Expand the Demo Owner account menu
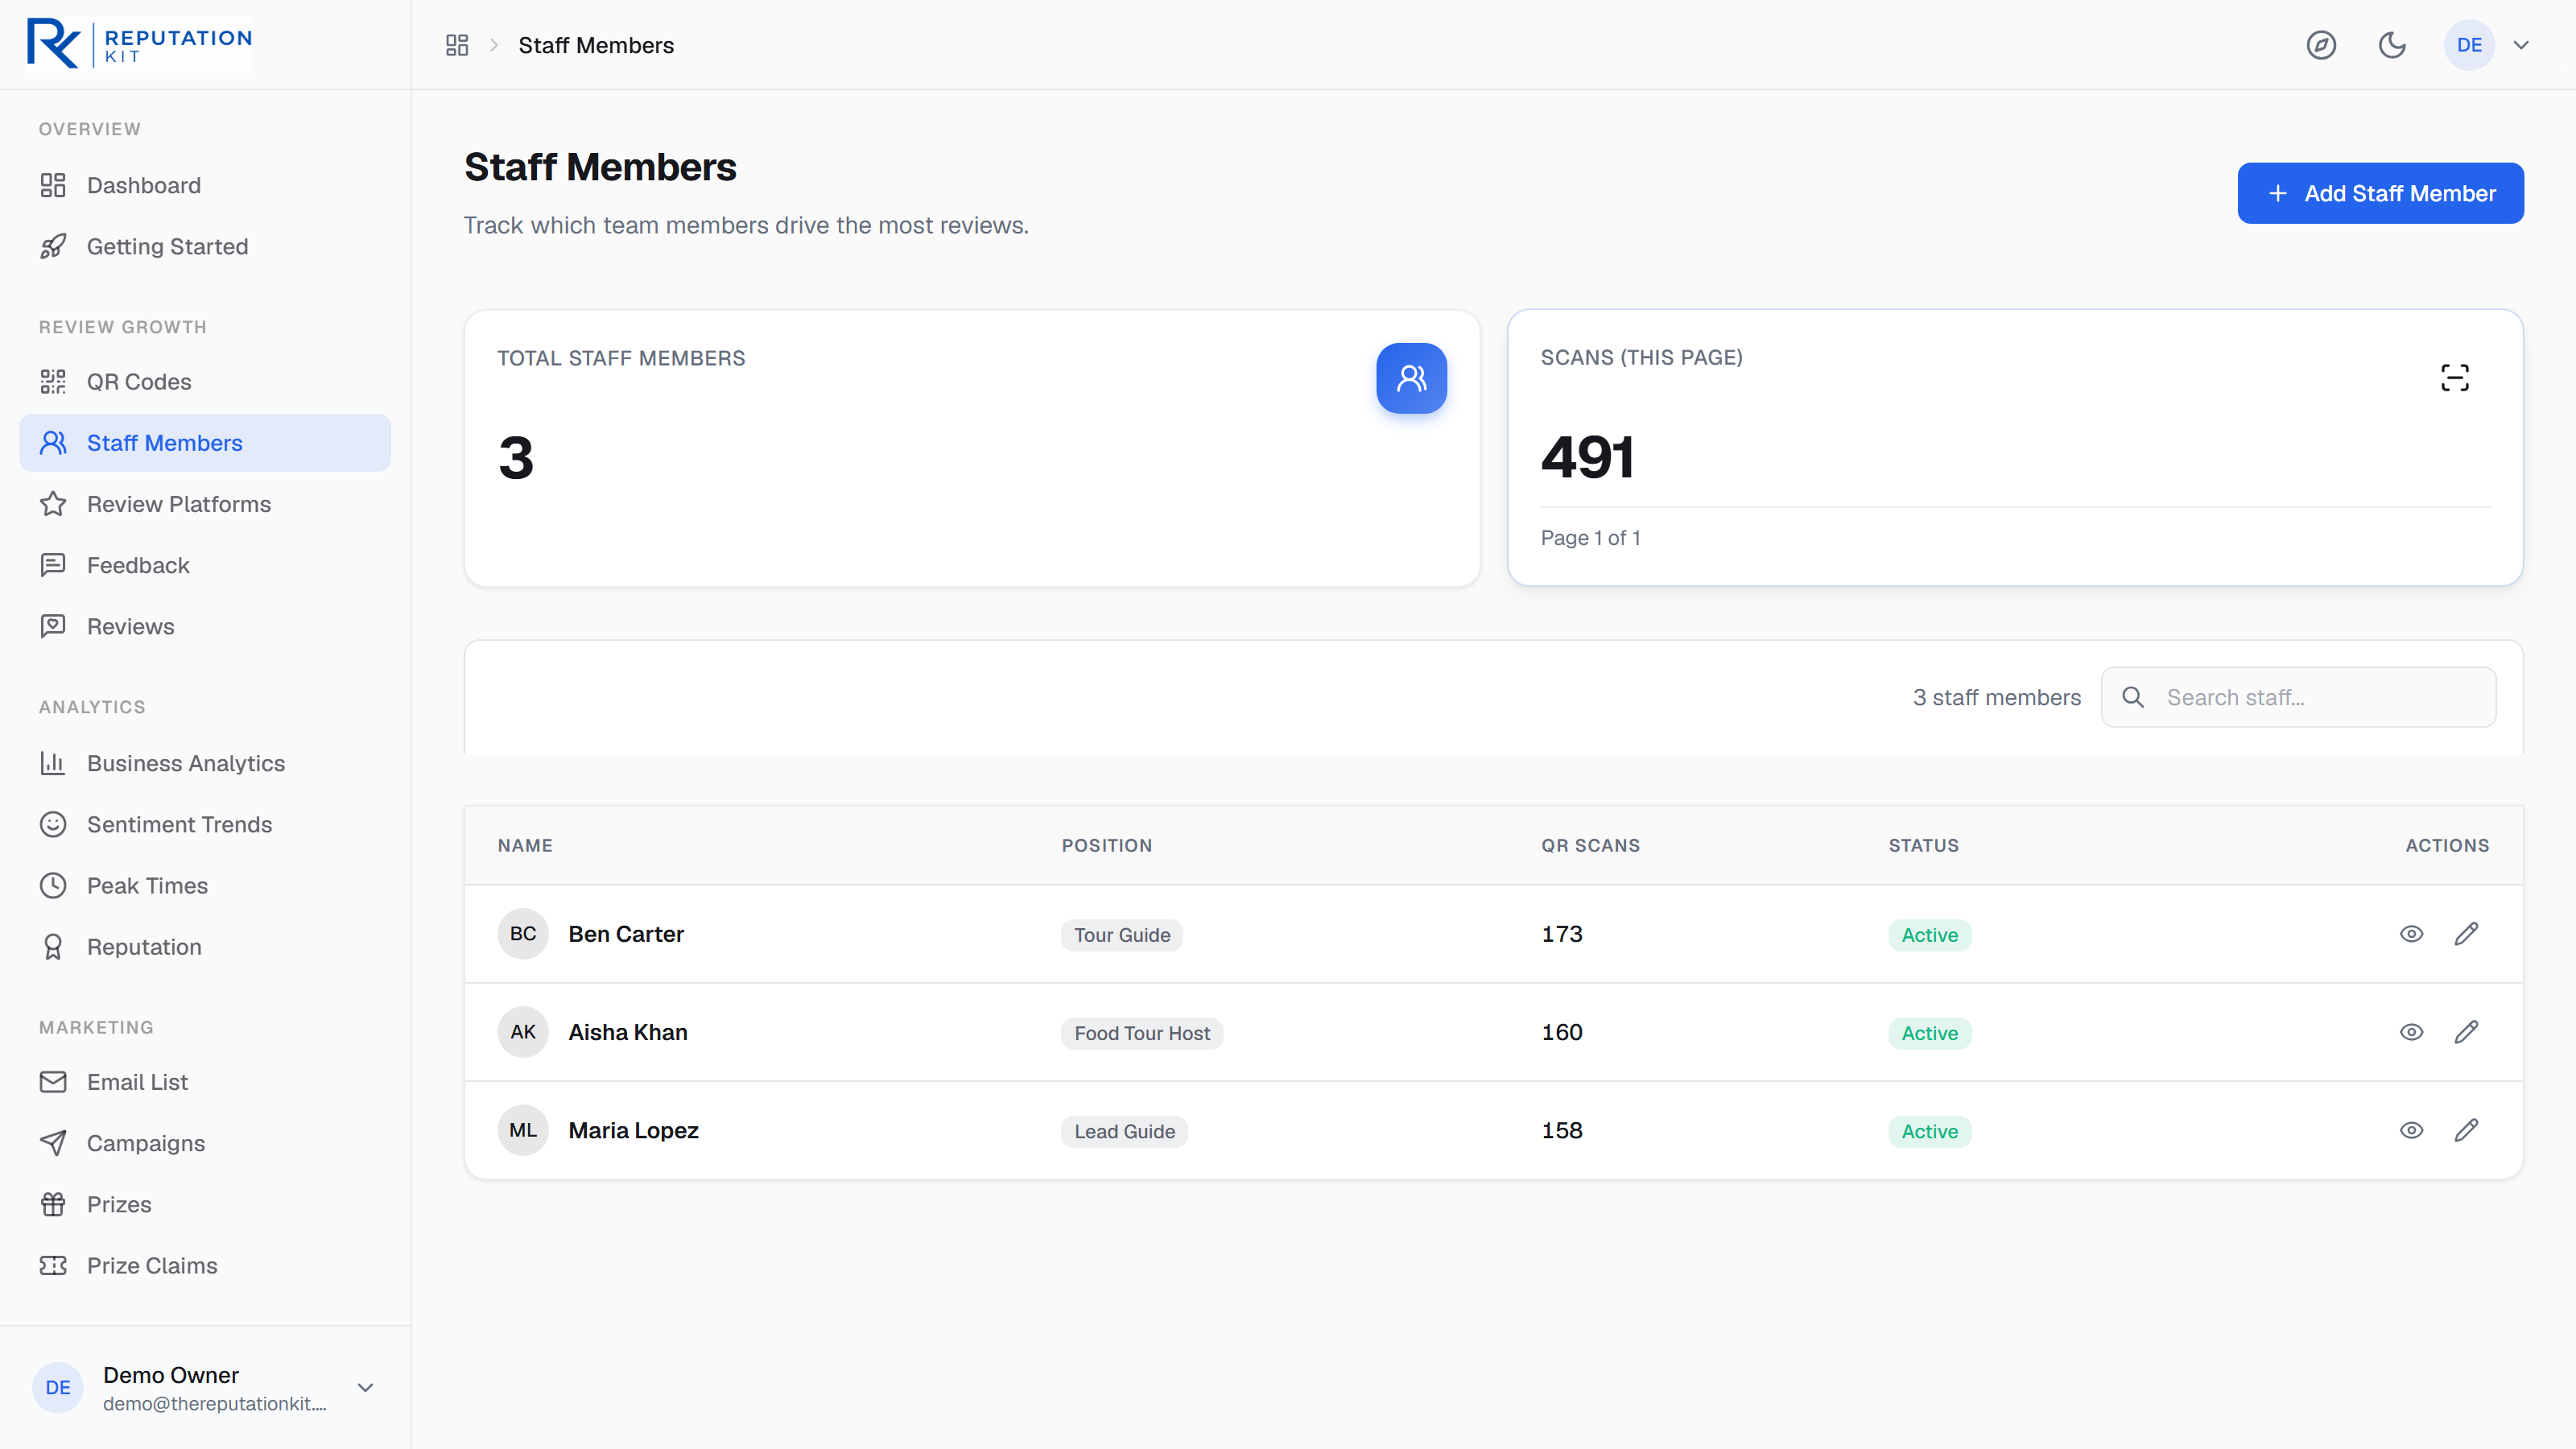 point(365,1388)
